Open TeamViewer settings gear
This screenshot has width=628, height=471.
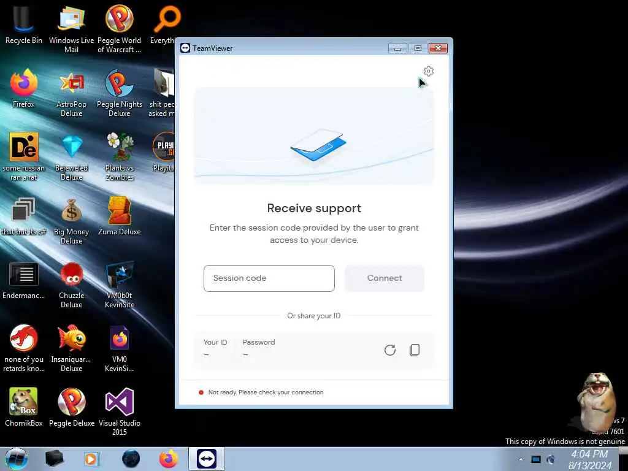[429, 71]
